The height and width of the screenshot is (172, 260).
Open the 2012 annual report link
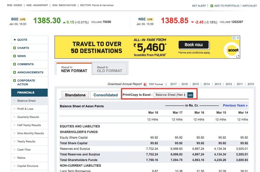[x=229, y=84]
